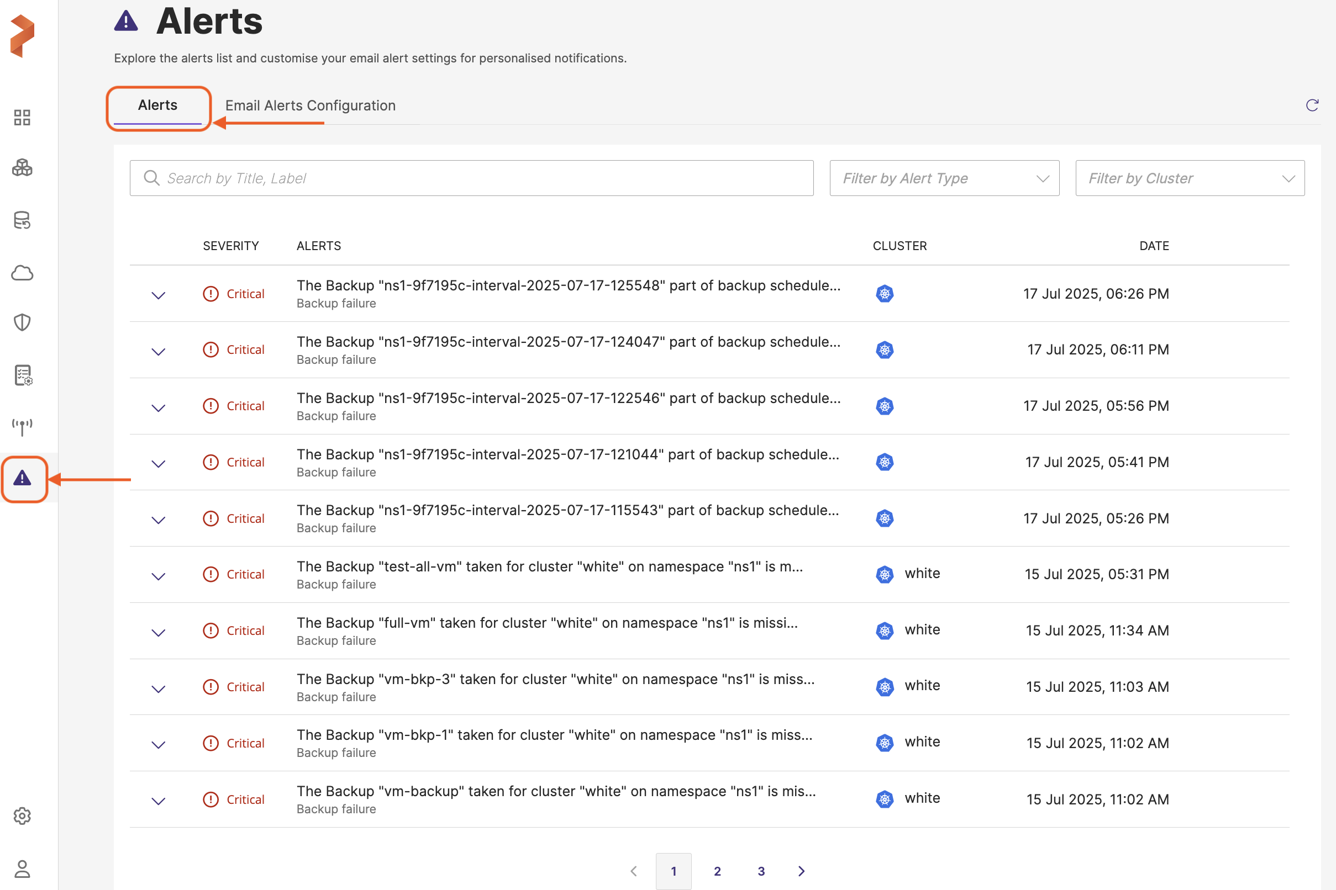Image resolution: width=1336 pixels, height=890 pixels.
Task: Click the alerts triangle icon in sidebar
Action: pyautogui.click(x=23, y=479)
